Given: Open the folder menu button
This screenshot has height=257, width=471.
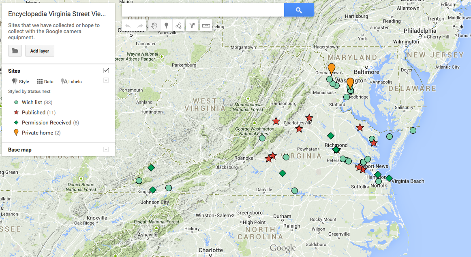Looking at the screenshot, I should coord(15,51).
